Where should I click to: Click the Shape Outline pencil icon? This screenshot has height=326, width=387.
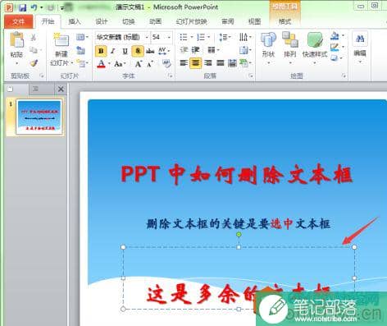point(335,47)
